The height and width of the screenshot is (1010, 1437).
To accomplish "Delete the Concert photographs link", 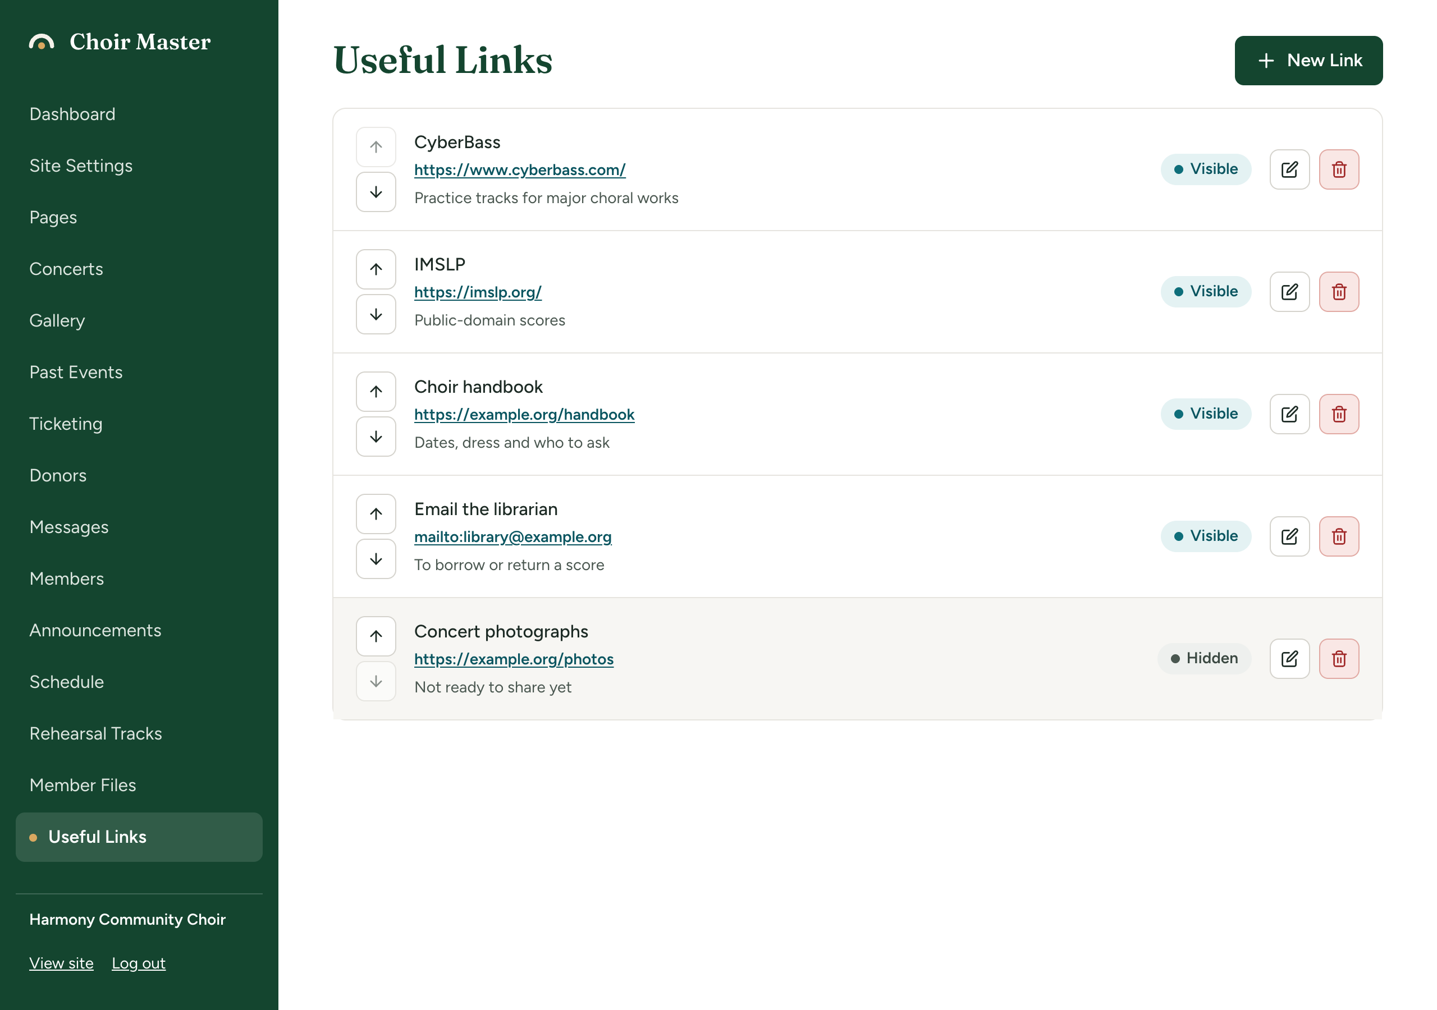I will pyautogui.click(x=1339, y=659).
